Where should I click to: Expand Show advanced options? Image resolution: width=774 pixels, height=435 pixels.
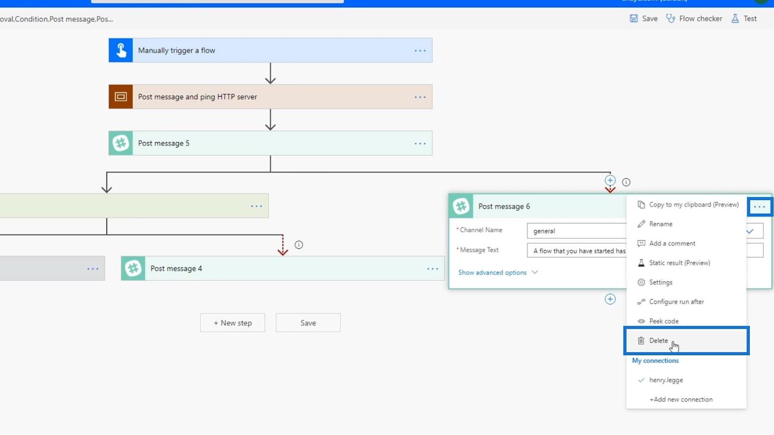[498, 273]
